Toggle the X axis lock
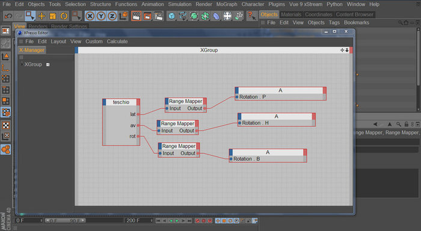This screenshot has height=231, width=421. tap(90, 16)
